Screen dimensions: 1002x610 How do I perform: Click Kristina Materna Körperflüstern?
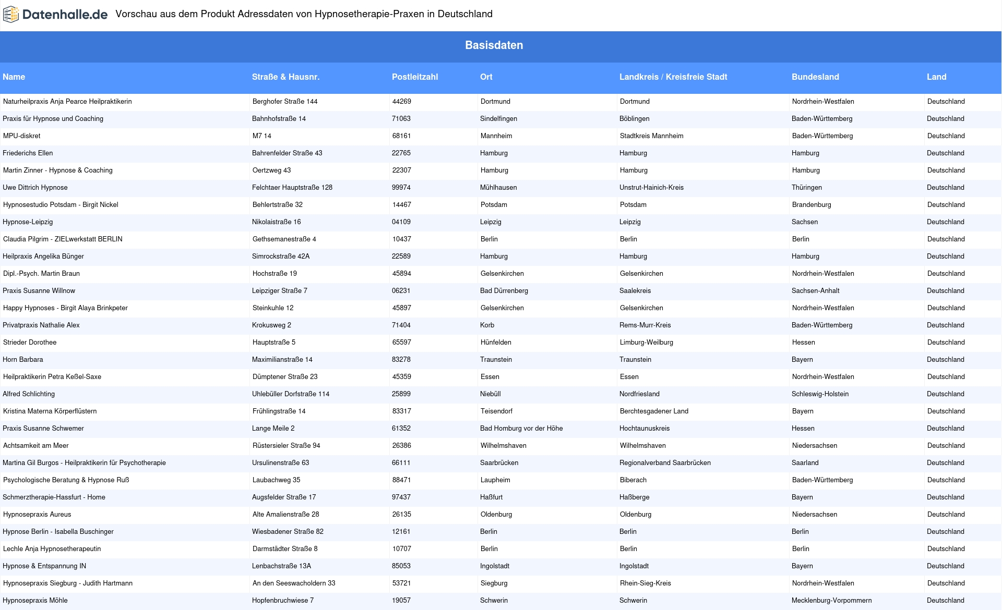50,411
